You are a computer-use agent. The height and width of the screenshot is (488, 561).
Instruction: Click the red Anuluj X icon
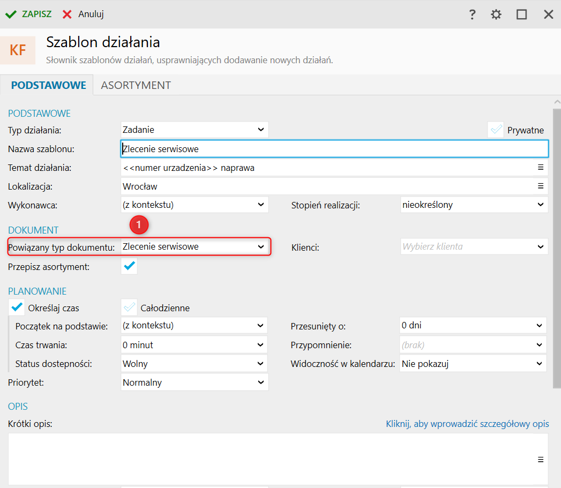(x=67, y=14)
